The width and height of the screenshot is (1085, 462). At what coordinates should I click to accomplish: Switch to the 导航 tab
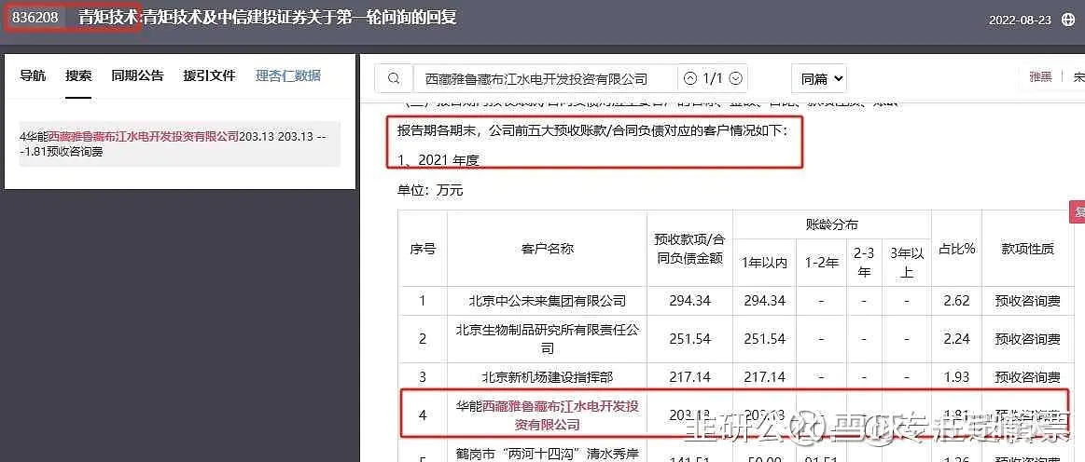[33, 76]
